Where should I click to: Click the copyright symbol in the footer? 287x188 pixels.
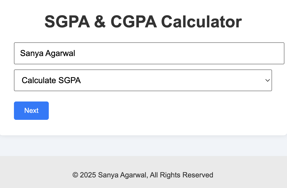(75, 175)
